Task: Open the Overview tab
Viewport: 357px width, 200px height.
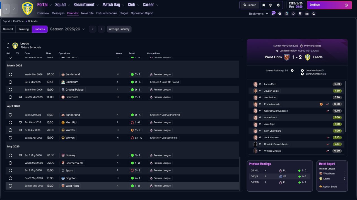Action: click(43, 13)
